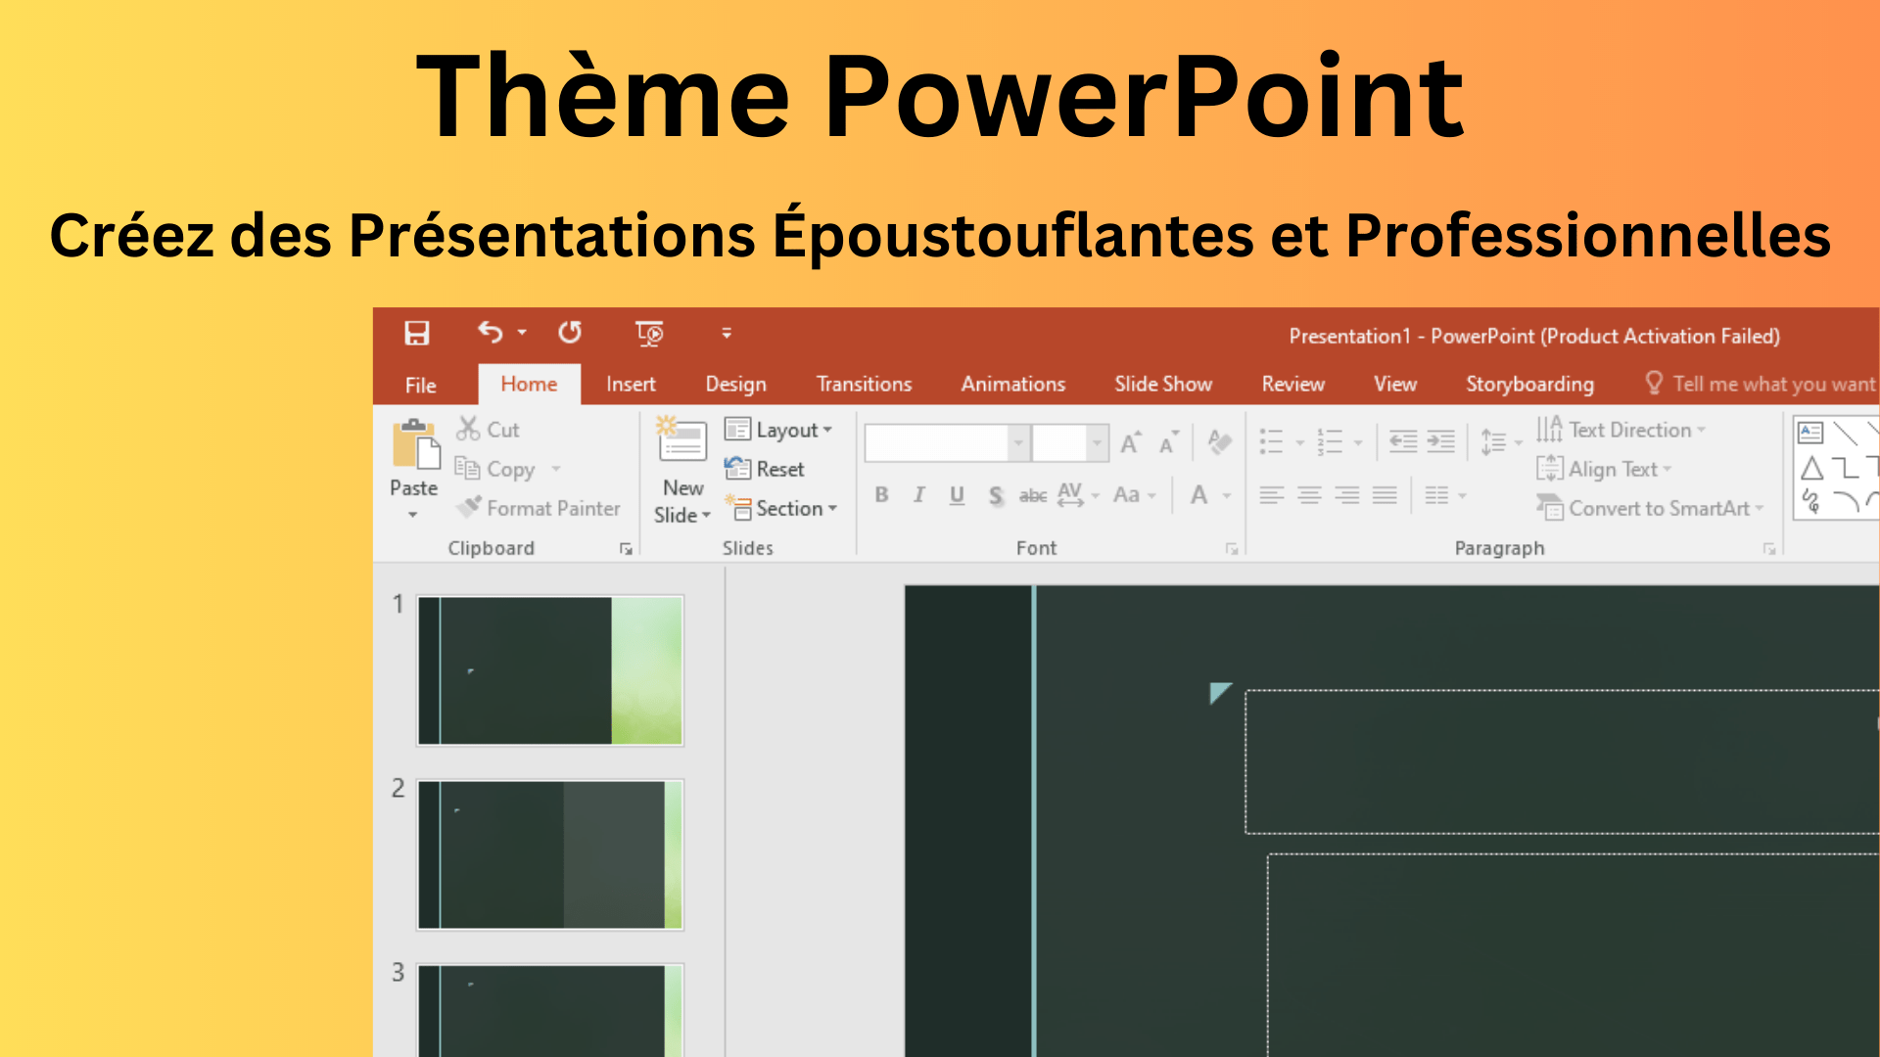This screenshot has height=1057, width=1880.
Task: Open the Font Color picker button
Action: click(1198, 495)
